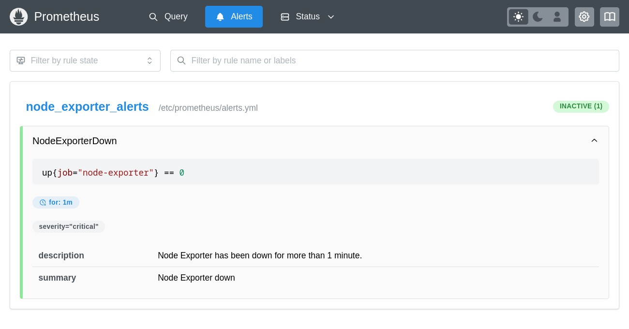Open documentation book icon

[610, 17]
